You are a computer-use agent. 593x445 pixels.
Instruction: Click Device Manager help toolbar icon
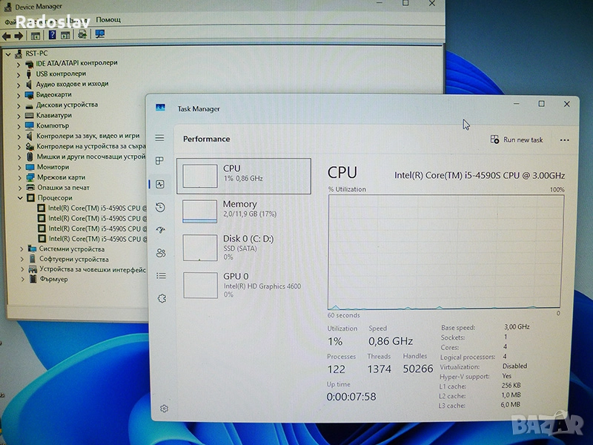(x=53, y=35)
